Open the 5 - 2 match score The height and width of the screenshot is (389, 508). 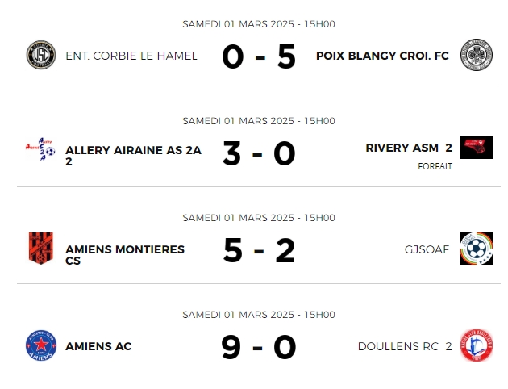pyautogui.click(x=259, y=250)
